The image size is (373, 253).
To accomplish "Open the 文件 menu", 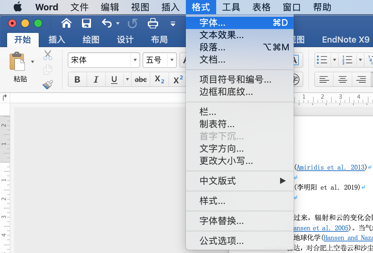I will (79, 7).
